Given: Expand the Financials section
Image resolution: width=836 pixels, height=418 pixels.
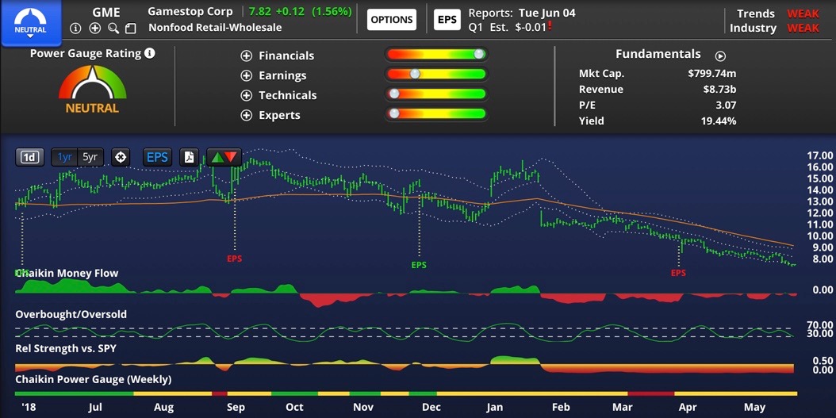Looking at the screenshot, I should coord(246,56).
